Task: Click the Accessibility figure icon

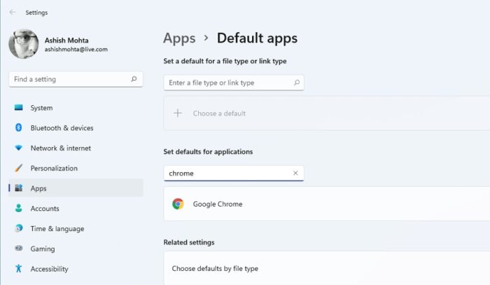Action: 18,269
